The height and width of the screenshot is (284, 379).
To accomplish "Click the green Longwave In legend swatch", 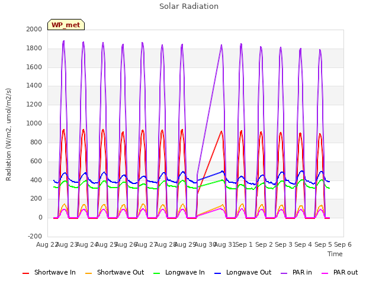I will click(156, 273).
